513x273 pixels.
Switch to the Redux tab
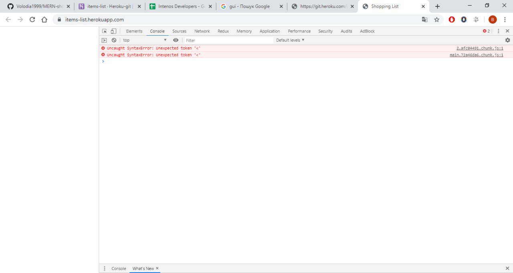point(223,31)
